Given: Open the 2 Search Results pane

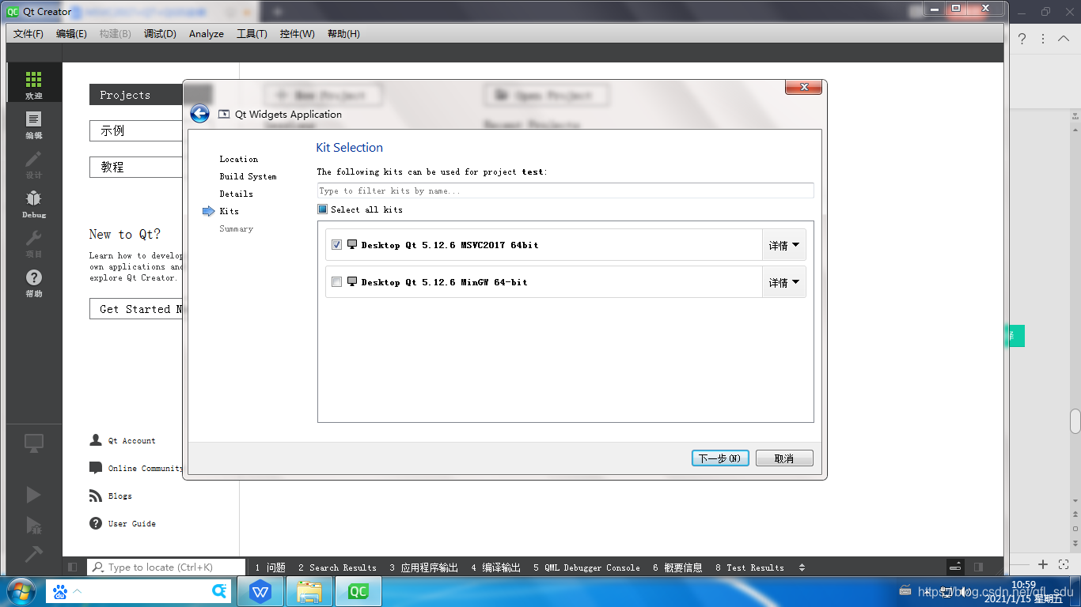Looking at the screenshot, I should tap(337, 567).
